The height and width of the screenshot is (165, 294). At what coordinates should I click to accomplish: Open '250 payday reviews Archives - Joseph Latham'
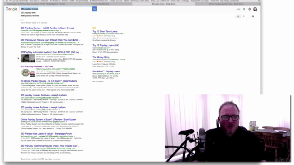(44, 95)
